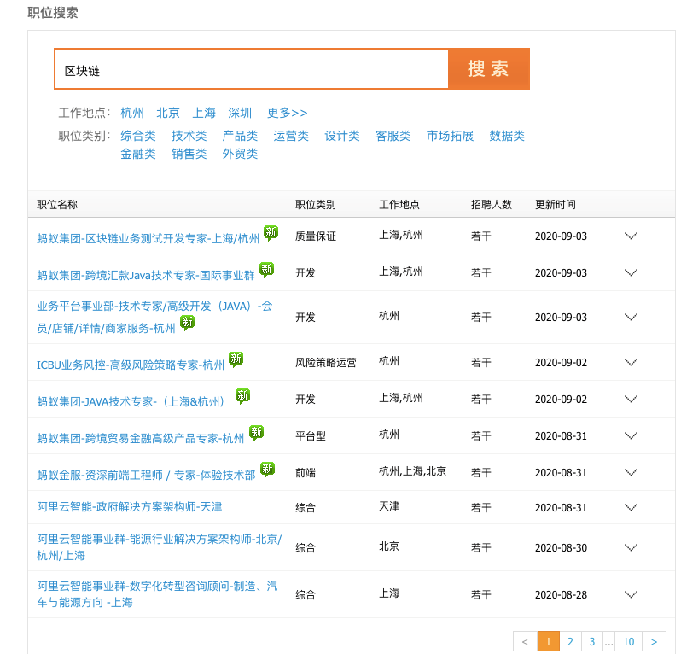
Task: Click the next page arrow
Action: pos(654,642)
